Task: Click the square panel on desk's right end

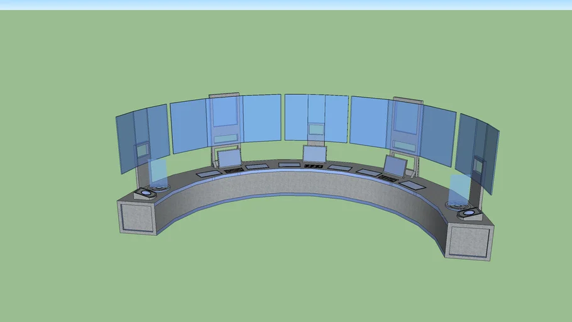Action: 469,241
